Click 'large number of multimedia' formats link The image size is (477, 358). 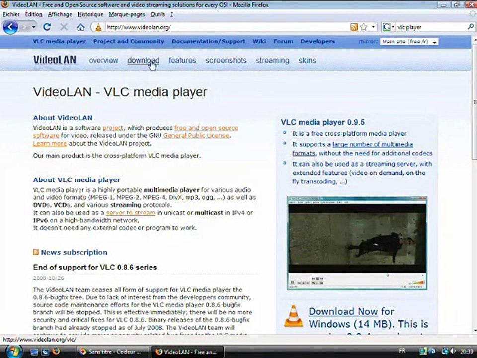click(x=373, y=144)
